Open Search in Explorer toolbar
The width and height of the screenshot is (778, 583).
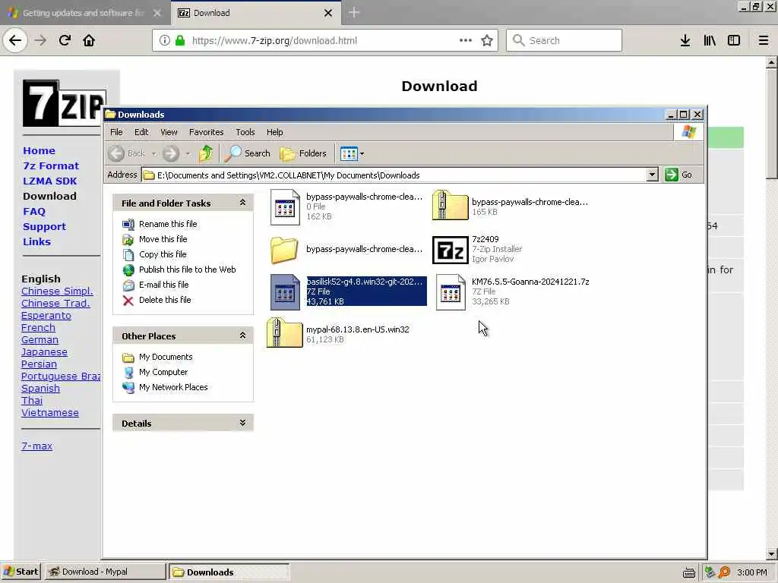tap(248, 153)
